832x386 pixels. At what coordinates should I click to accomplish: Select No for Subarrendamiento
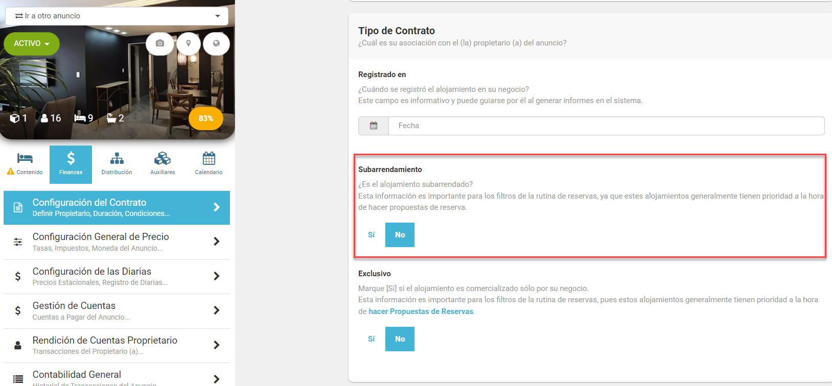tap(400, 235)
